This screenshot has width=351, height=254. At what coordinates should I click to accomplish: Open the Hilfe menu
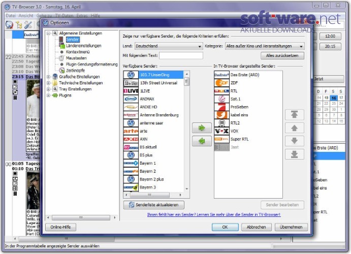click(x=95, y=16)
